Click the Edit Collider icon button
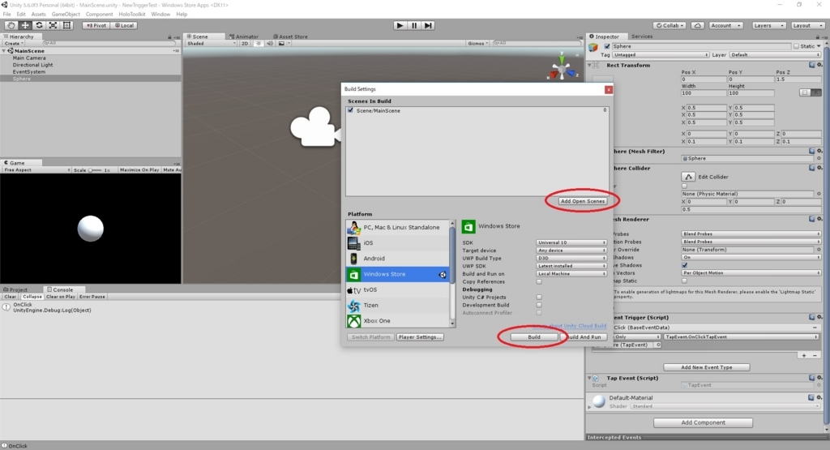The width and height of the screenshot is (830, 450). tap(688, 177)
